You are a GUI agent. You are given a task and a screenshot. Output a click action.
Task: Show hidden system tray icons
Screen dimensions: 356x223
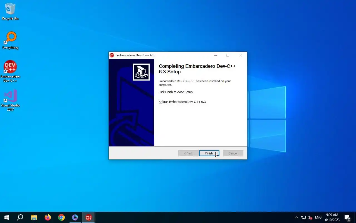296,217
